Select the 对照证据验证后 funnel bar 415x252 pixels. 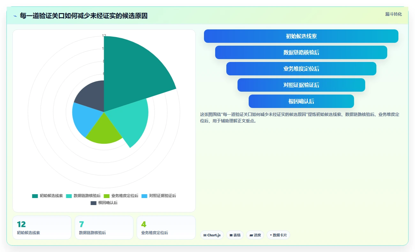click(x=301, y=85)
